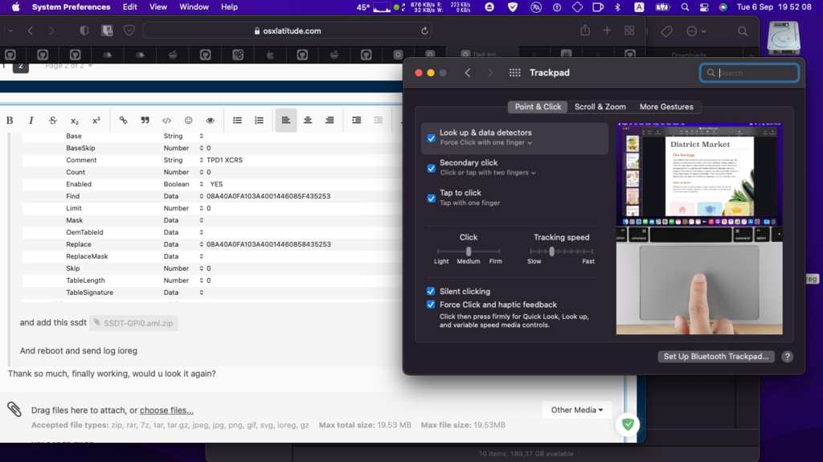Insert a quote block in editor
823x462 pixels.
click(145, 121)
